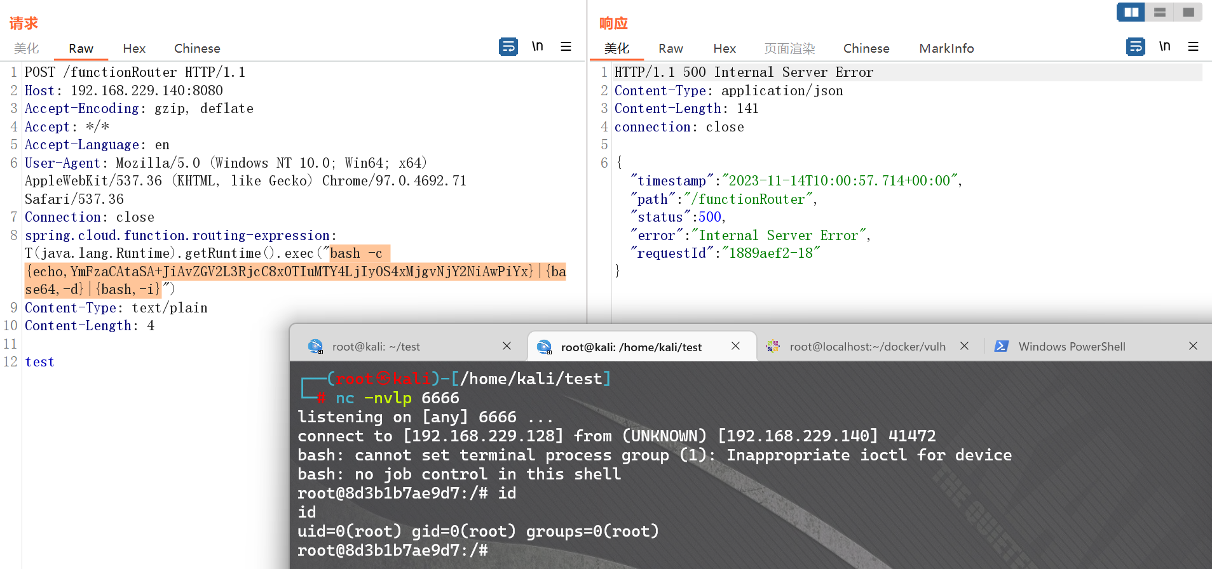The image size is (1212, 569).
Task: Click the Content-Type: text/plain request header
Action: pyautogui.click(x=116, y=308)
